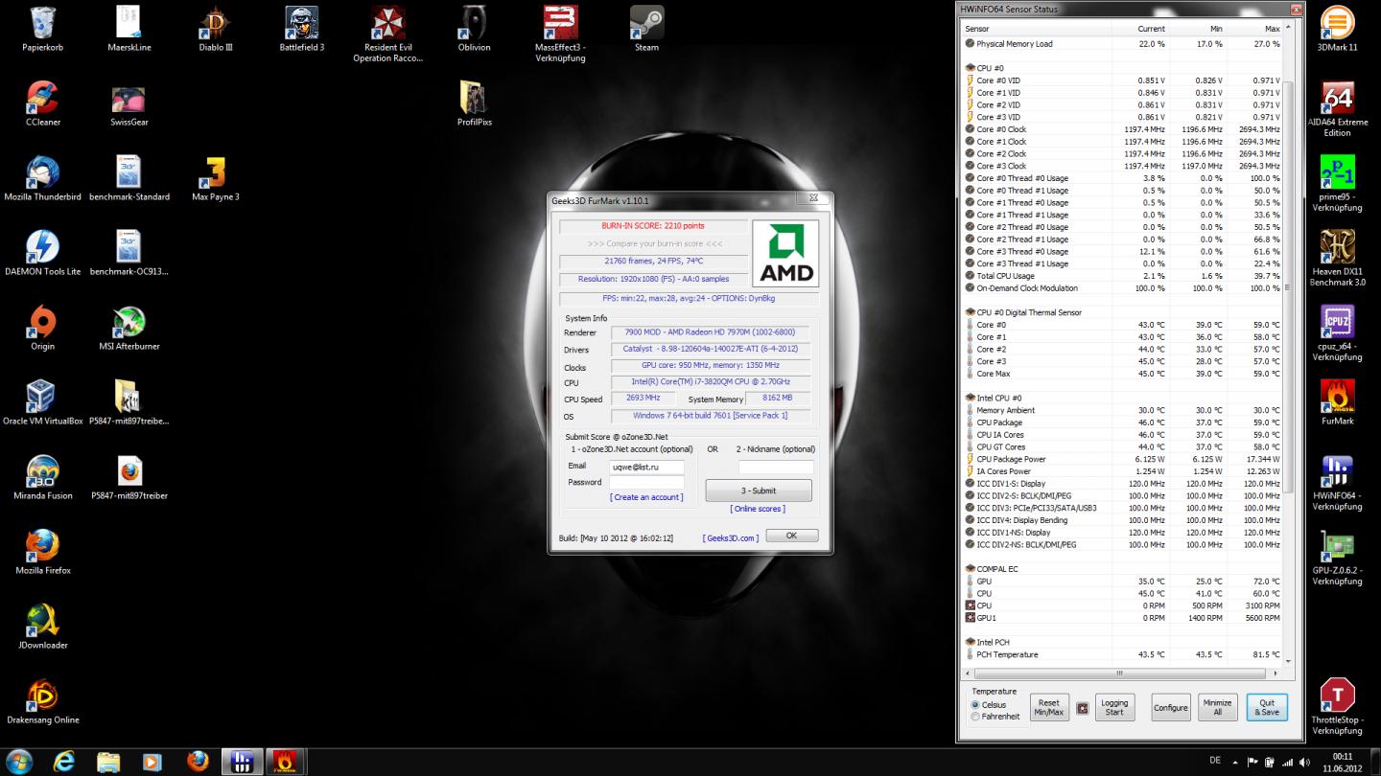Click the AMD logo in FurMark
The height and width of the screenshot is (776, 1381).
click(785, 253)
